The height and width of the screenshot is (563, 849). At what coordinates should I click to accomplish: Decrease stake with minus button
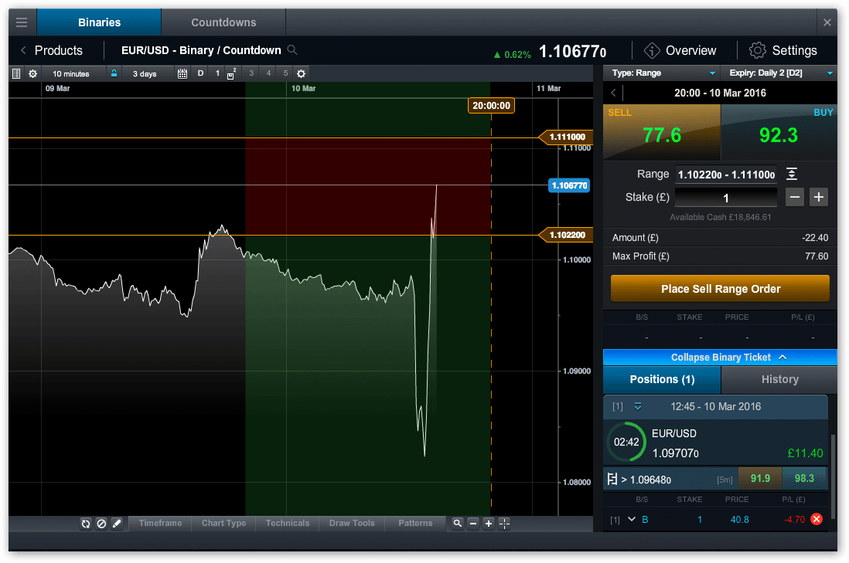[x=795, y=198]
